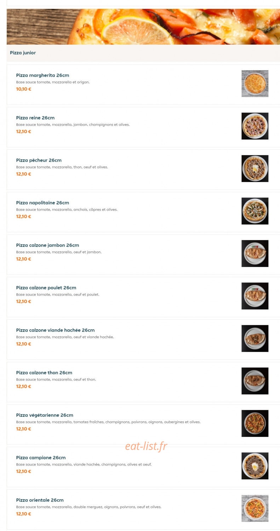Image resolution: width=280 pixels, height=531 pixels.
Task: Choose the Pizza végétarienne 26cm title
Action: coord(45,415)
